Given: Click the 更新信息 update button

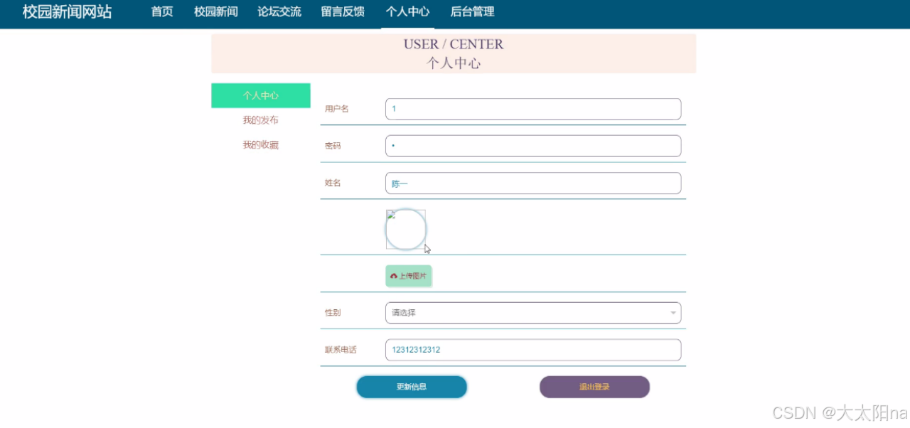Looking at the screenshot, I should coord(411,387).
